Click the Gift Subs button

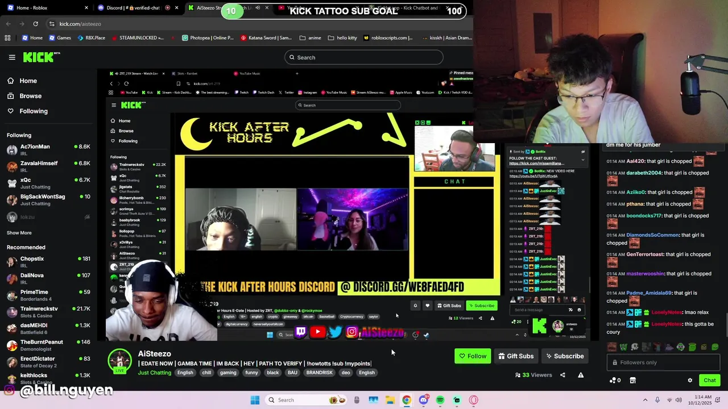tap(516, 356)
